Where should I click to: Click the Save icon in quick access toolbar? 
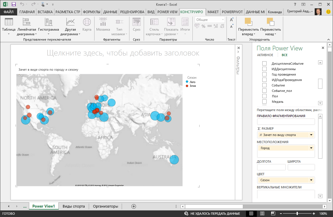point(13,4)
